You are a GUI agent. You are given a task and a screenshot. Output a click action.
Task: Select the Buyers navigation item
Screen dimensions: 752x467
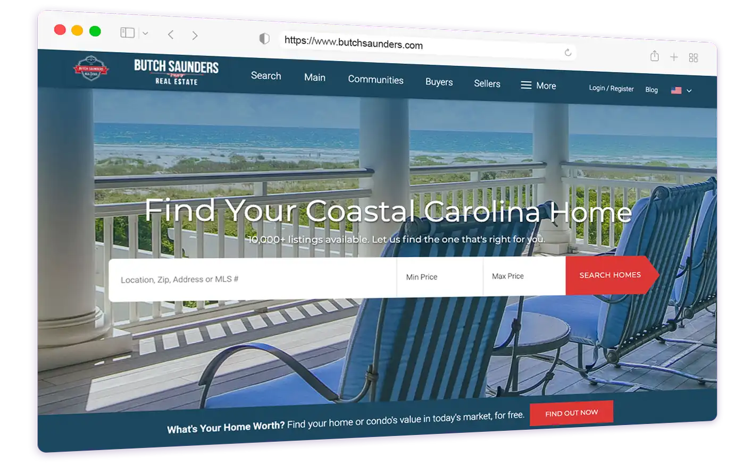(439, 82)
